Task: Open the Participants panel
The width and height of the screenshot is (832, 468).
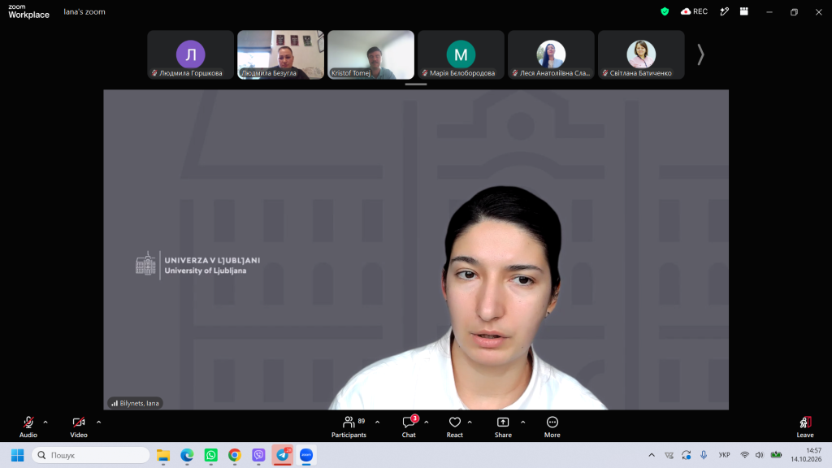Action: coord(349,427)
